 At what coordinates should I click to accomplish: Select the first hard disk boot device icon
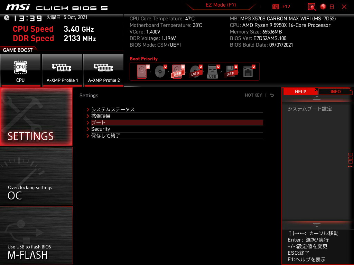point(143,71)
